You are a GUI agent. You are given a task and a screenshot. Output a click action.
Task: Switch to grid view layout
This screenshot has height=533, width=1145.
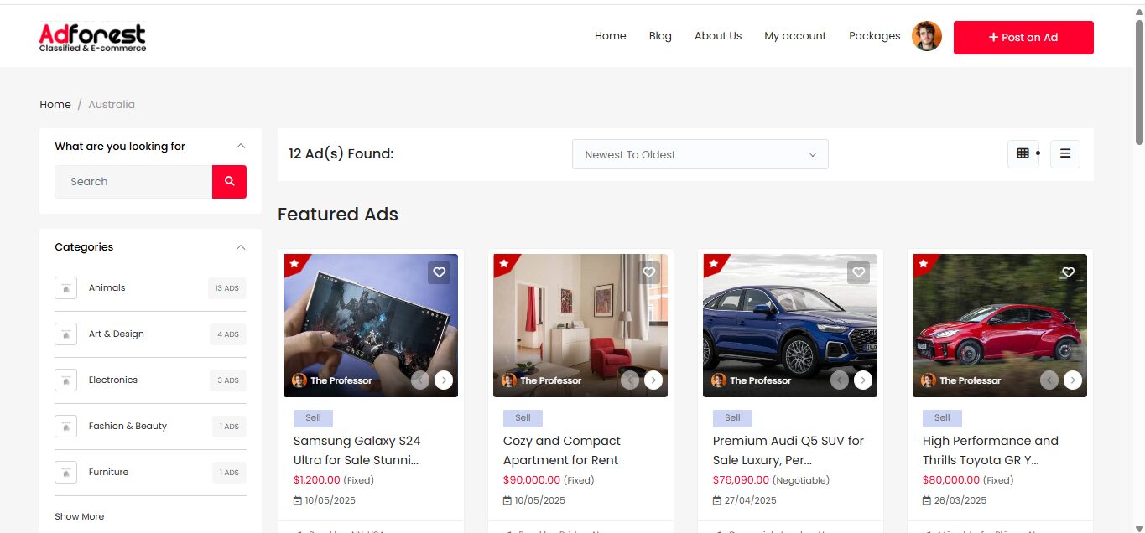pos(1023,153)
